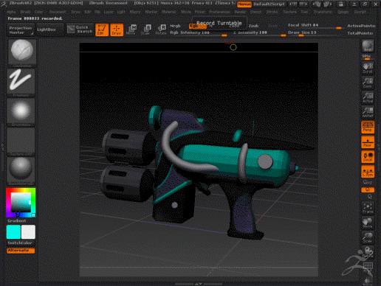Image resolution: width=381 pixels, height=286 pixels.
Task: Open the material sphere selector
Action: click(x=21, y=170)
